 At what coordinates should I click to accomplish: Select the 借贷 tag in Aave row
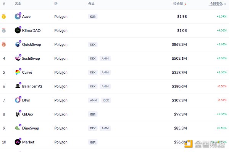click(x=93, y=16)
